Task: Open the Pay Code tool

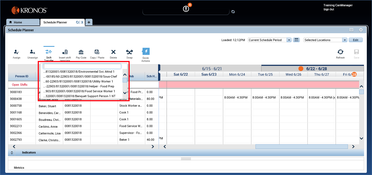Action: point(81,54)
